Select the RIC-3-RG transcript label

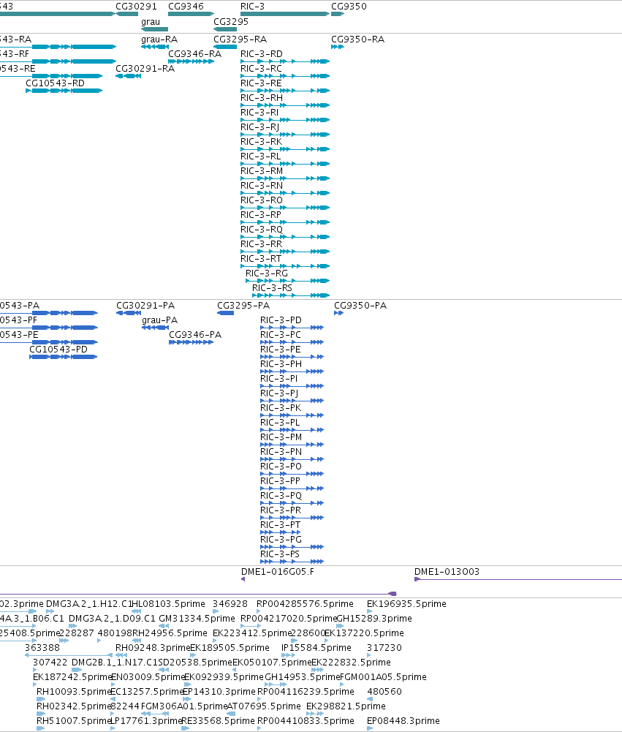coord(267,273)
